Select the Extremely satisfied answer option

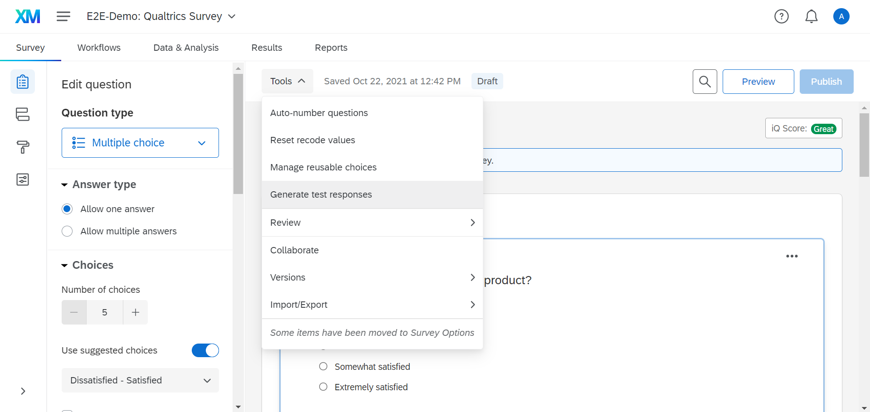(323, 387)
